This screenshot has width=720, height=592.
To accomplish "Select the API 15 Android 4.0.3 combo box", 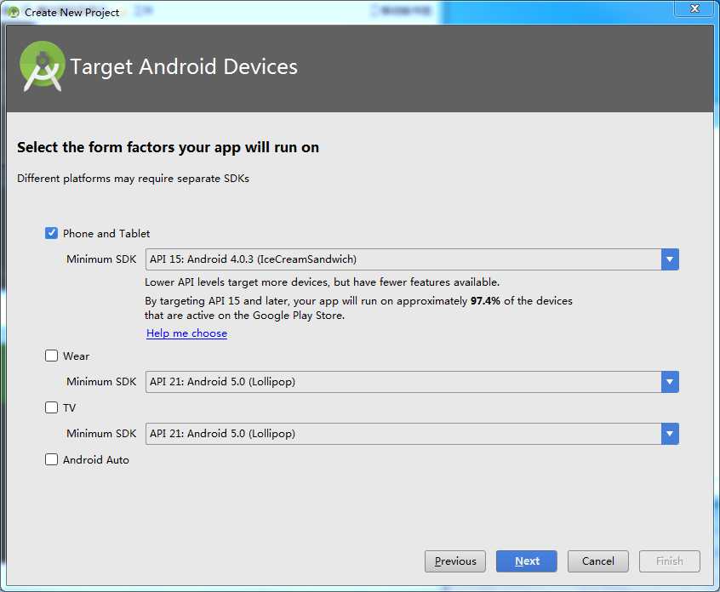I will pos(412,259).
